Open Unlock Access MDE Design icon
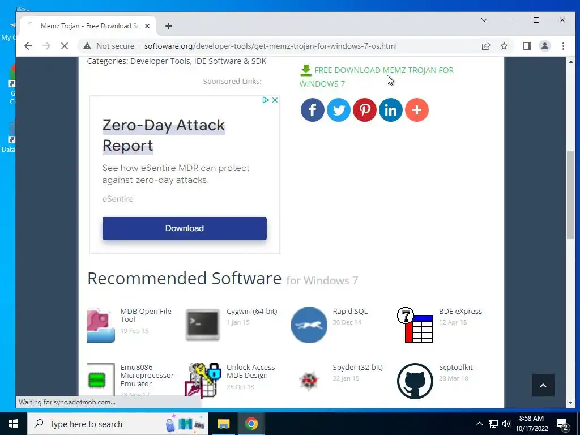580x435 pixels. click(202, 381)
